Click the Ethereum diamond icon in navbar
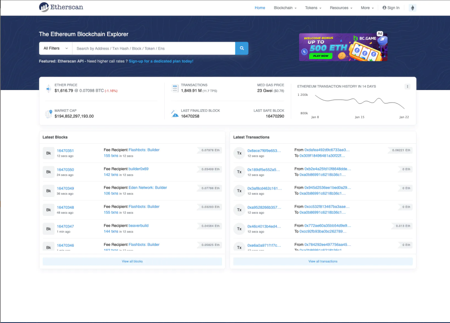Viewport: 450px width, 323px height. (412, 8)
